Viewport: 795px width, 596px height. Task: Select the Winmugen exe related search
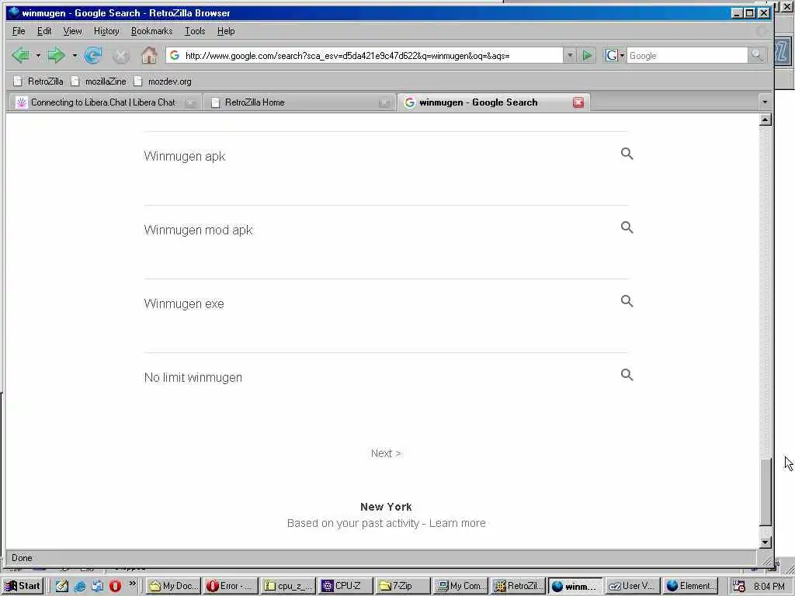tap(184, 304)
